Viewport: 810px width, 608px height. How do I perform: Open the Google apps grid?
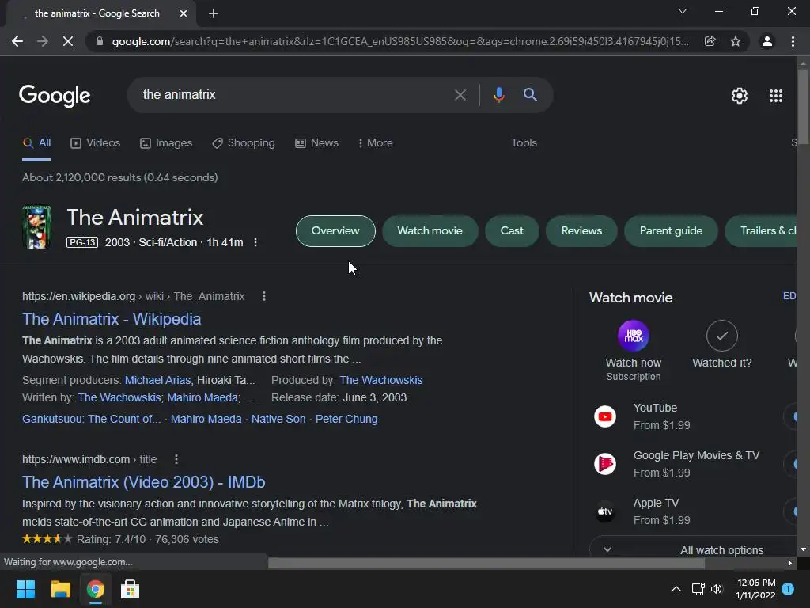(776, 96)
